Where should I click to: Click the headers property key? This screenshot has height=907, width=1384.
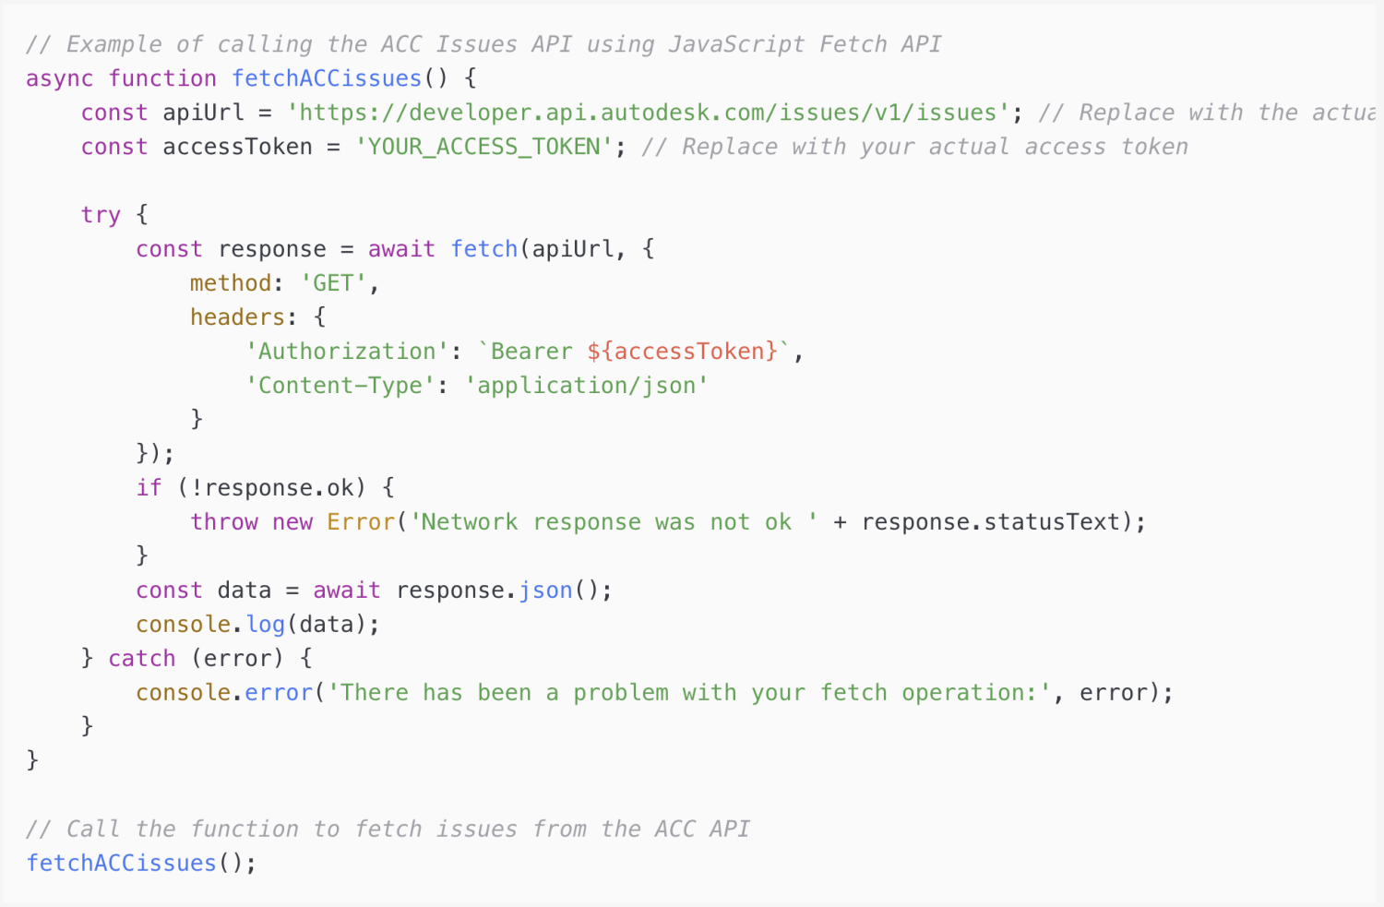coord(237,317)
